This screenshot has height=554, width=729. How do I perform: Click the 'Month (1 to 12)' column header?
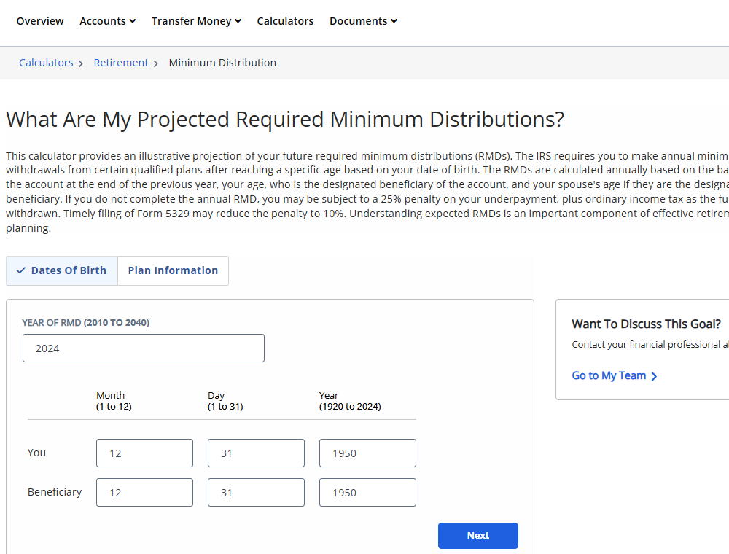[x=114, y=401]
